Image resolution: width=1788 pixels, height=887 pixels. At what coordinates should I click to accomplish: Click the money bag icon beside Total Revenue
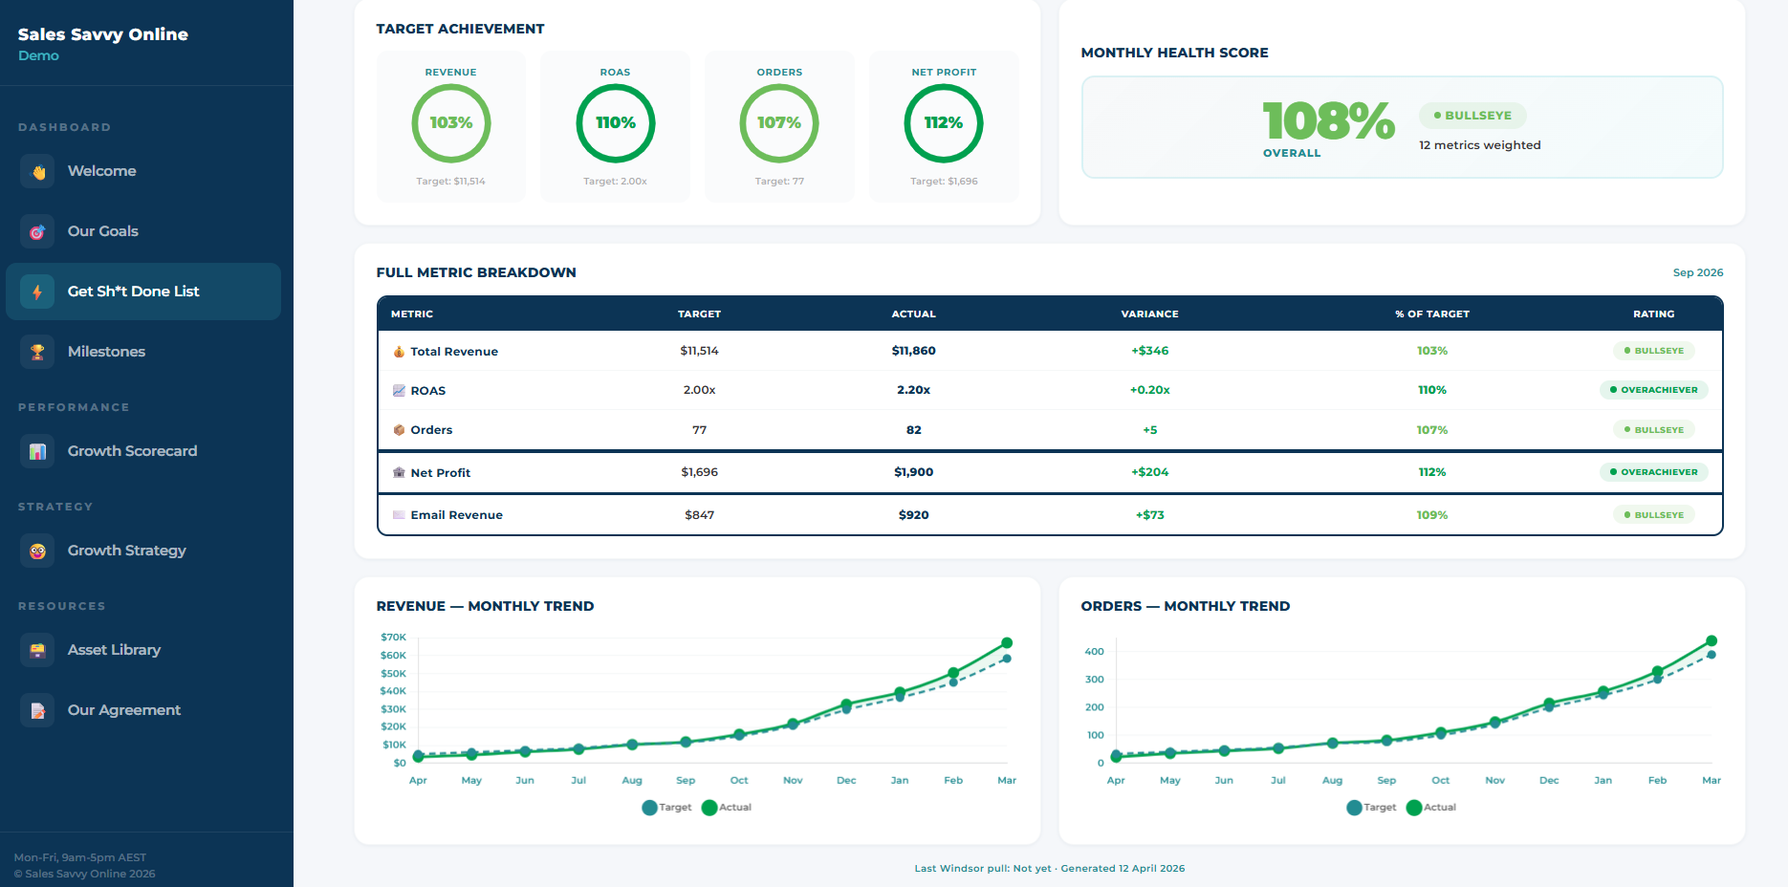pos(398,351)
